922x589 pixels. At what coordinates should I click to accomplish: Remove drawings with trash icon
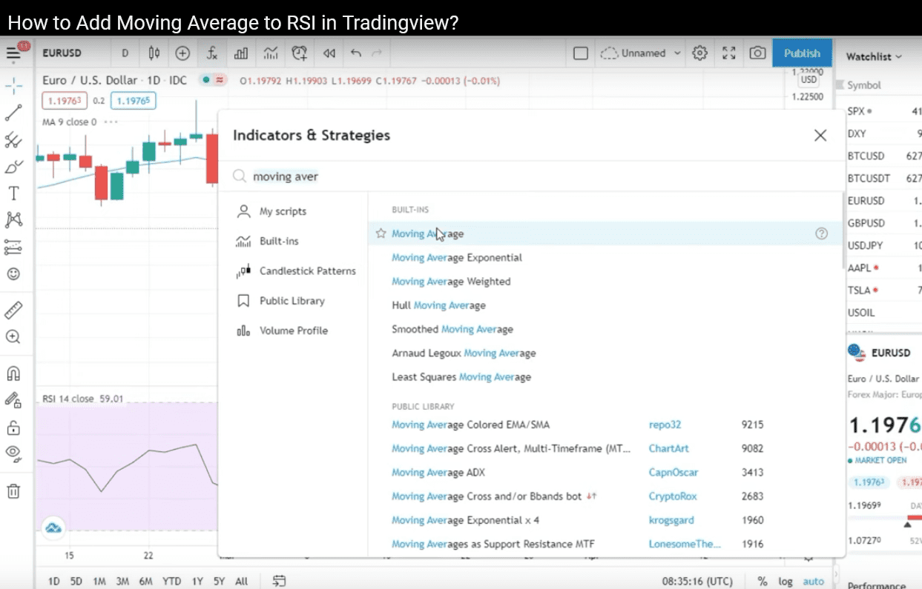click(x=13, y=490)
